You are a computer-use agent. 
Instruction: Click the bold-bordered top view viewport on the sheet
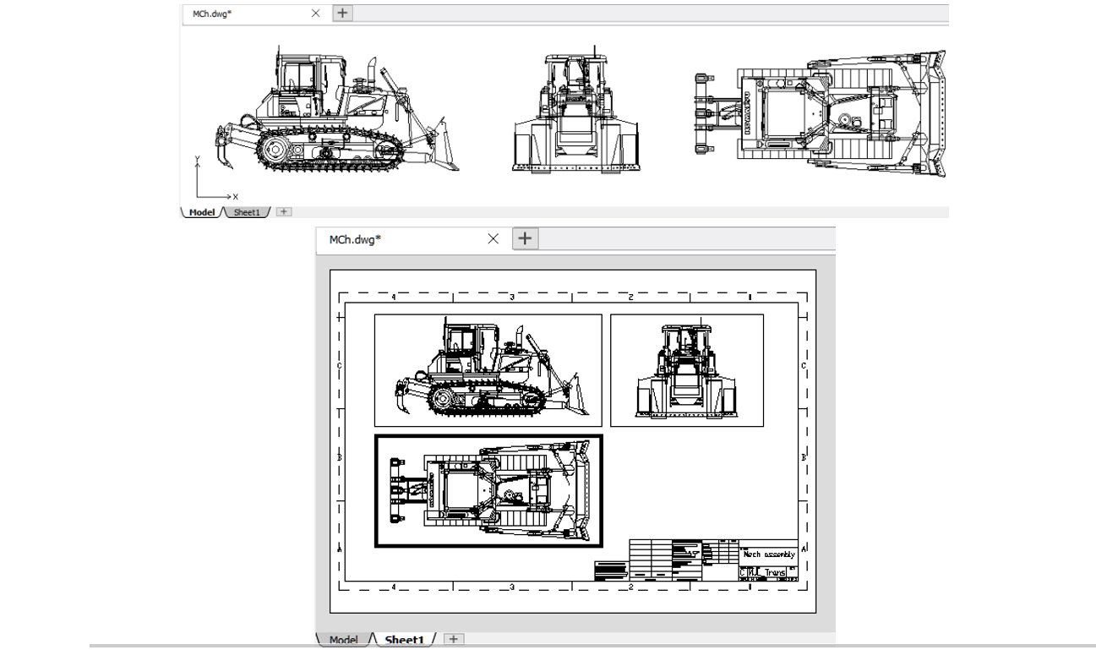(488, 491)
